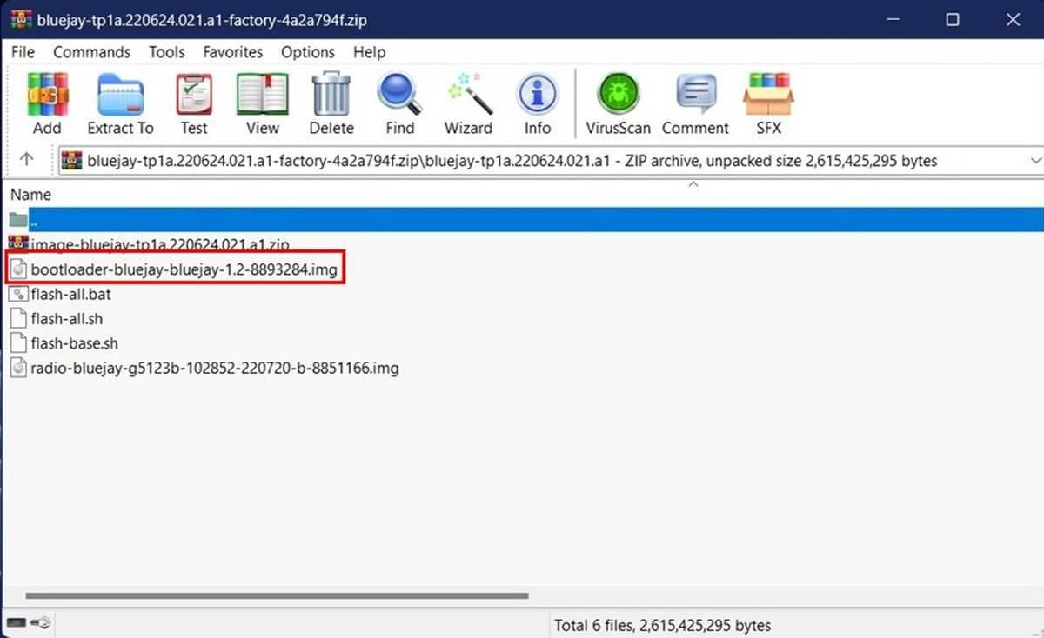Sort files by Name column header
The height and width of the screenshot is (638, 1044).
click(x=30, y=195)
